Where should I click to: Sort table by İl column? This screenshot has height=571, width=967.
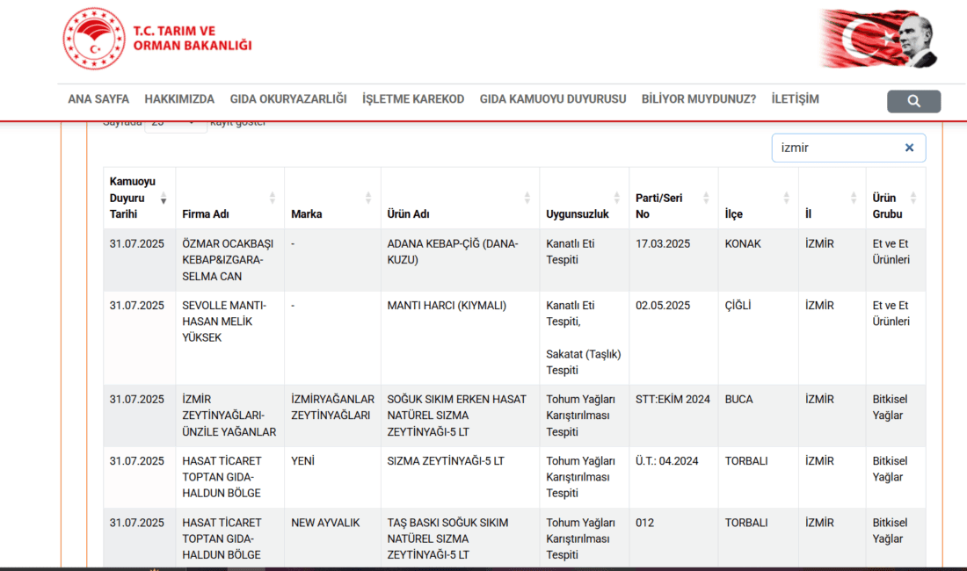(831, 214)
